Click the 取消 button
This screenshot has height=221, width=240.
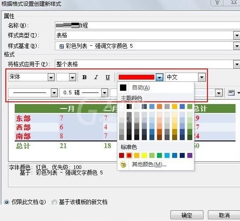pos(224,215)
